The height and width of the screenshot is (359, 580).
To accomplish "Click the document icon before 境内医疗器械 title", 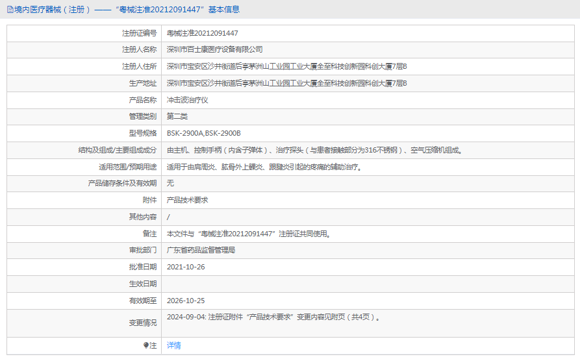I will (10, 10).
